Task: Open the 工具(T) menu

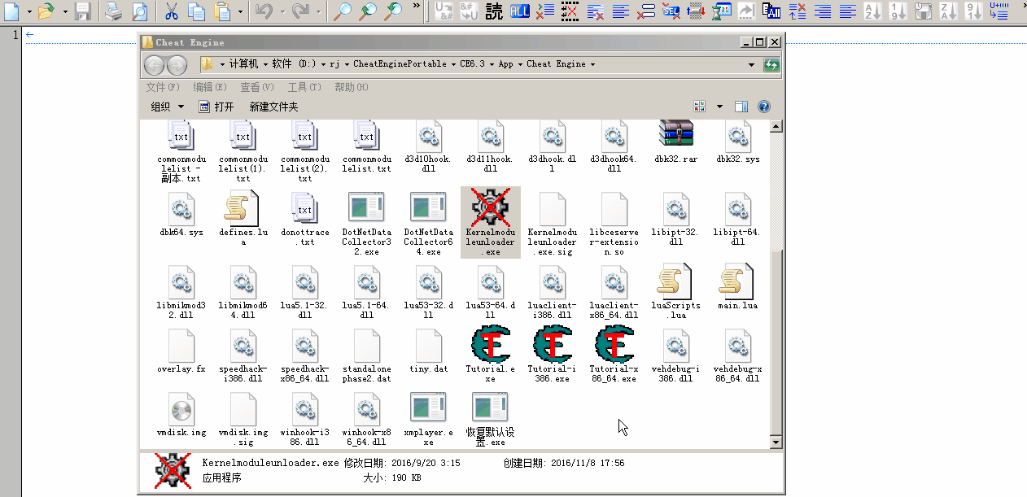Action: click(x=304, y=87)
